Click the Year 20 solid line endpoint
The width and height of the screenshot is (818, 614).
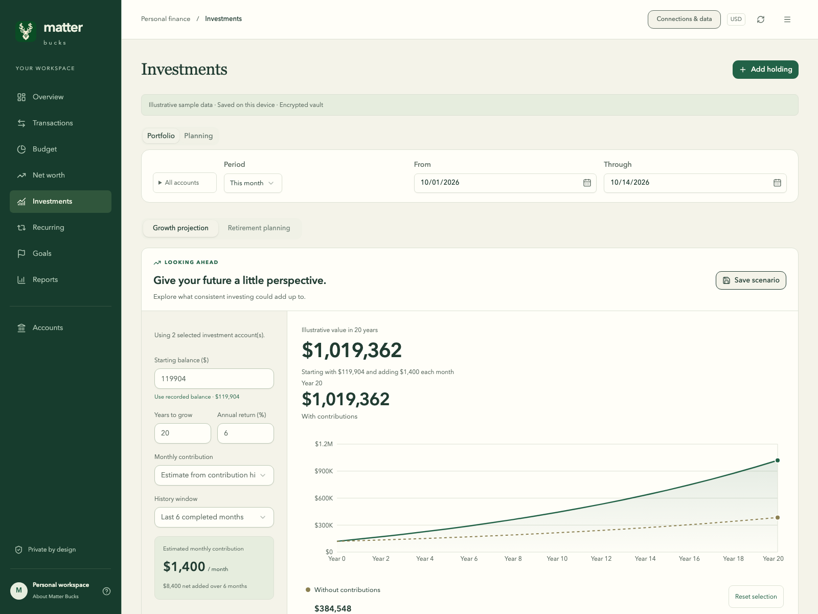778,461
